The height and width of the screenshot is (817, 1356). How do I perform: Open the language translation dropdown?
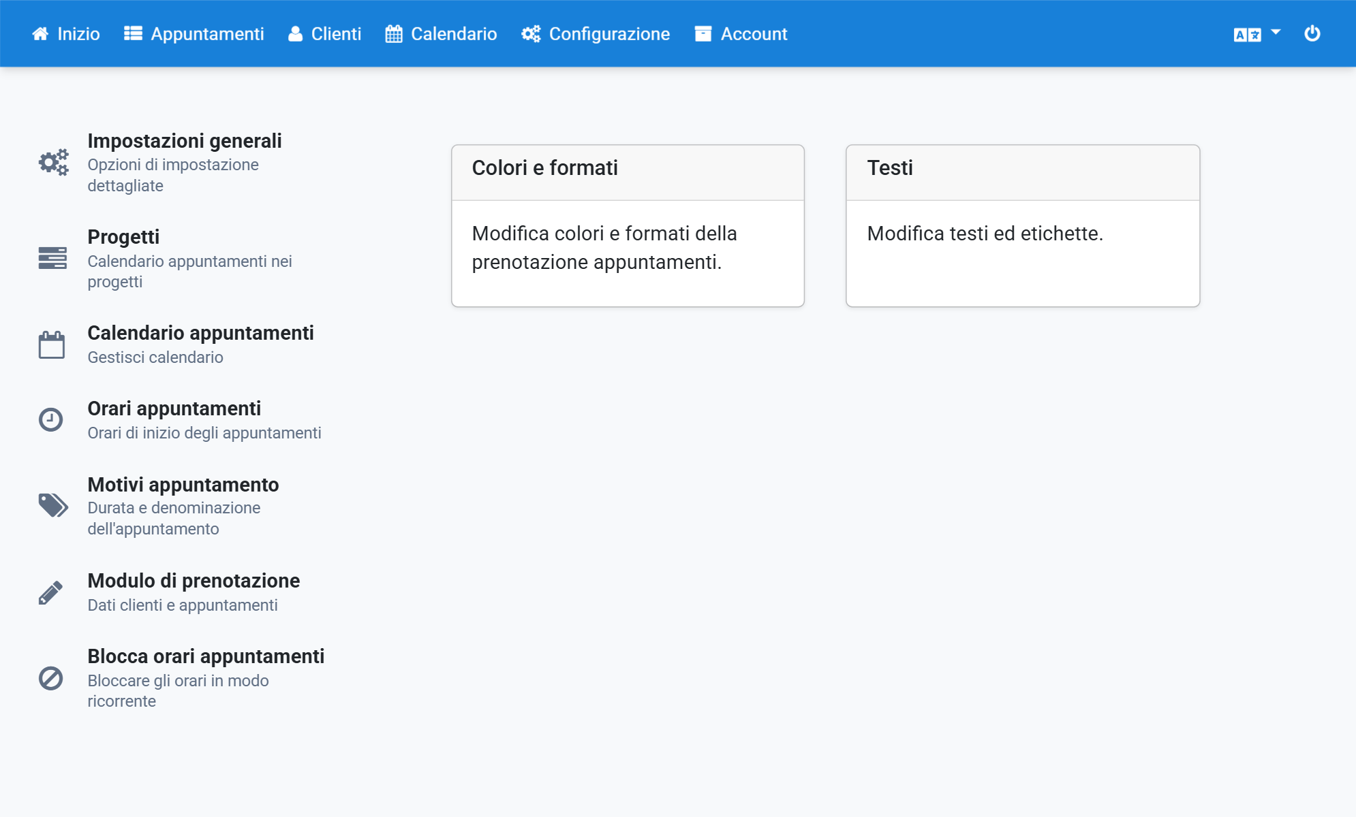point(1257,34)
